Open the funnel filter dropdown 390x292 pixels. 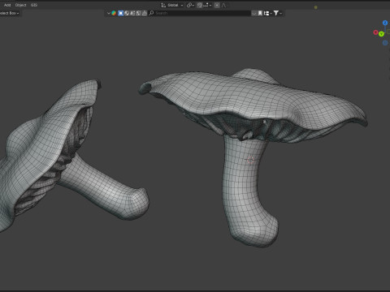click(278, 13)
